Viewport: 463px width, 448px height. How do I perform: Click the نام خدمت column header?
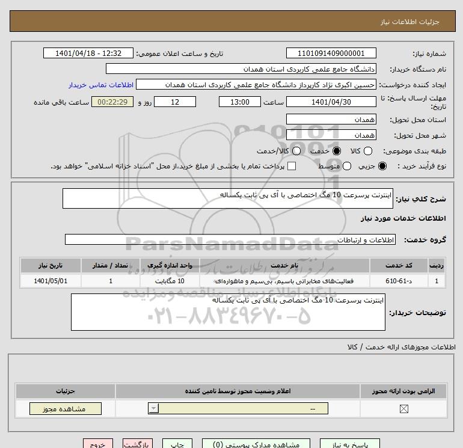284,265
